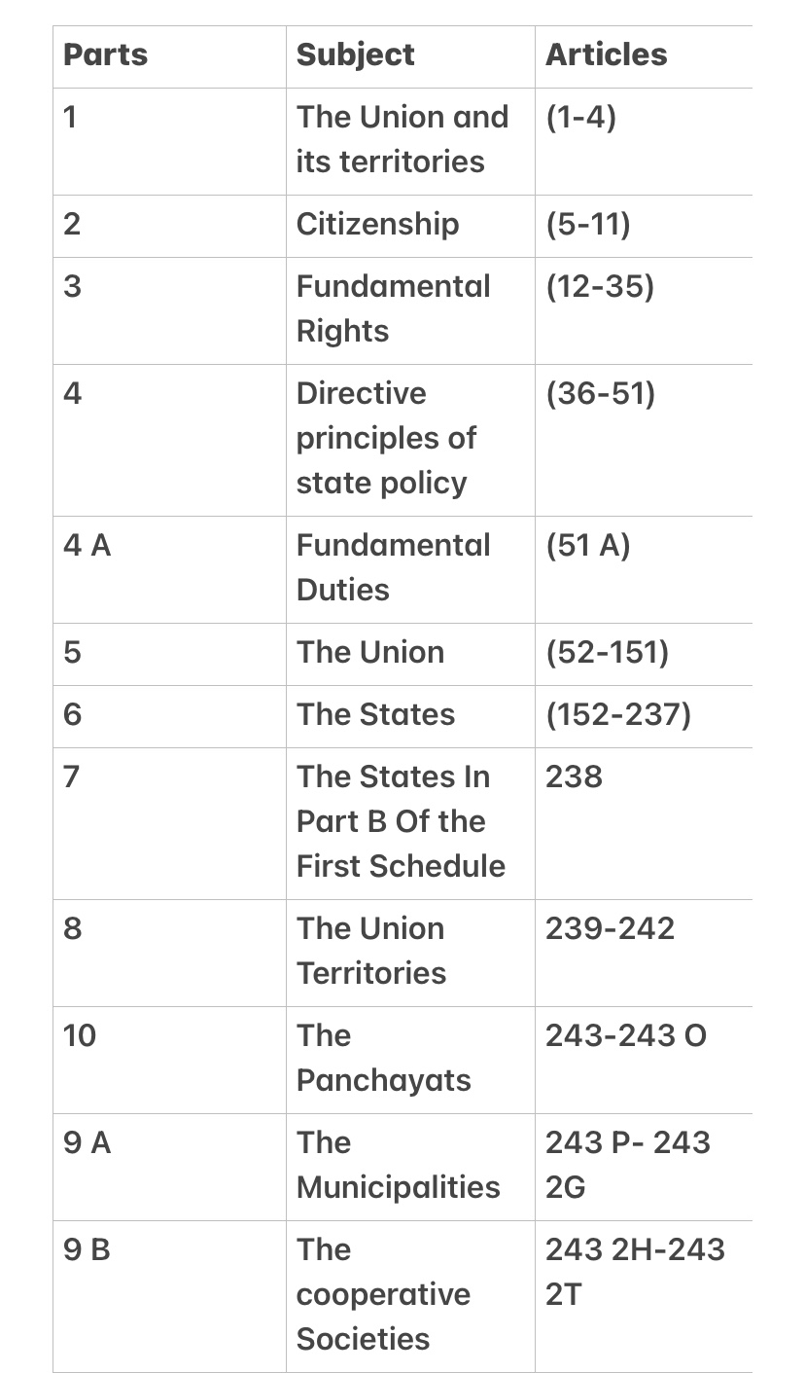Click the 'Subject' column header
This screenshot has width=805, height=1373.
[356, 54]
